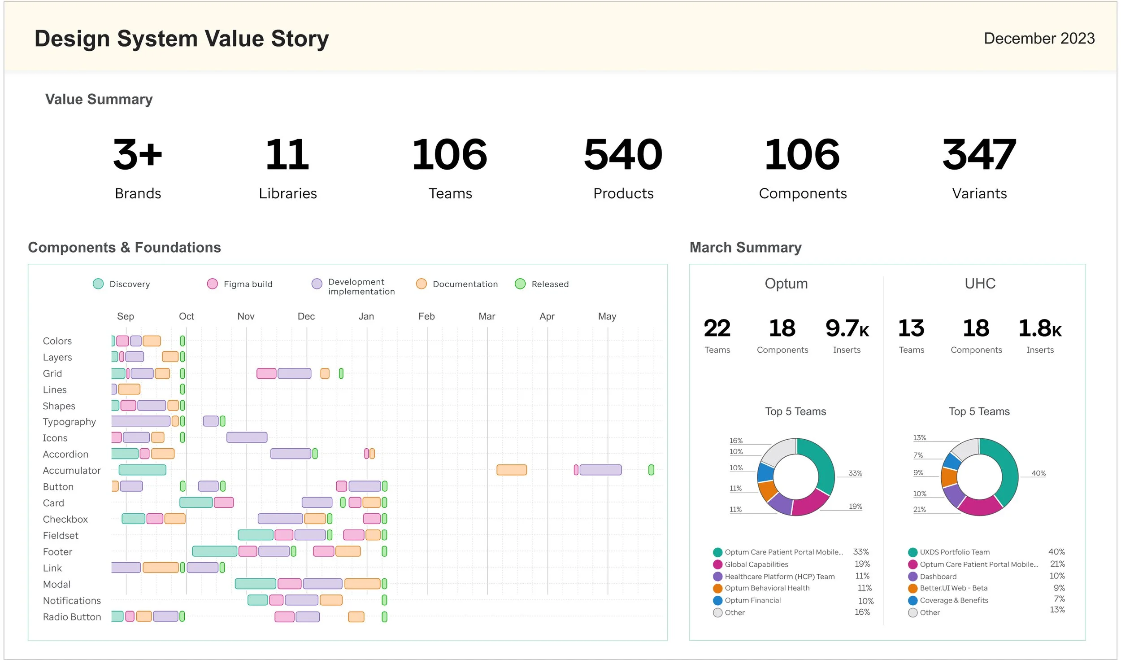Click the Development implementation legend circle
The image size is (1121, 660).
[317, 284]
